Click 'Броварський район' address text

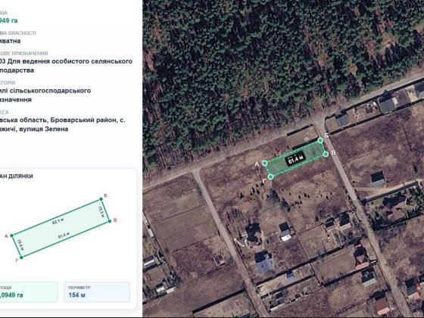(x=83, y=120)
